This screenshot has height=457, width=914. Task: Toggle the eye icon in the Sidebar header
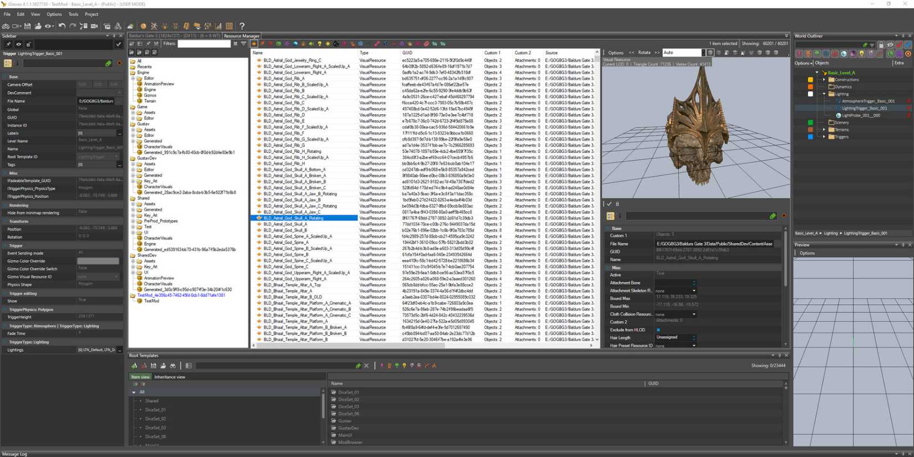pos(18,44)
